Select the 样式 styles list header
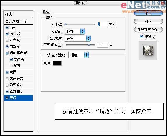Image resolution: width=167 pixels, height=136 pixels. (18, 14)
